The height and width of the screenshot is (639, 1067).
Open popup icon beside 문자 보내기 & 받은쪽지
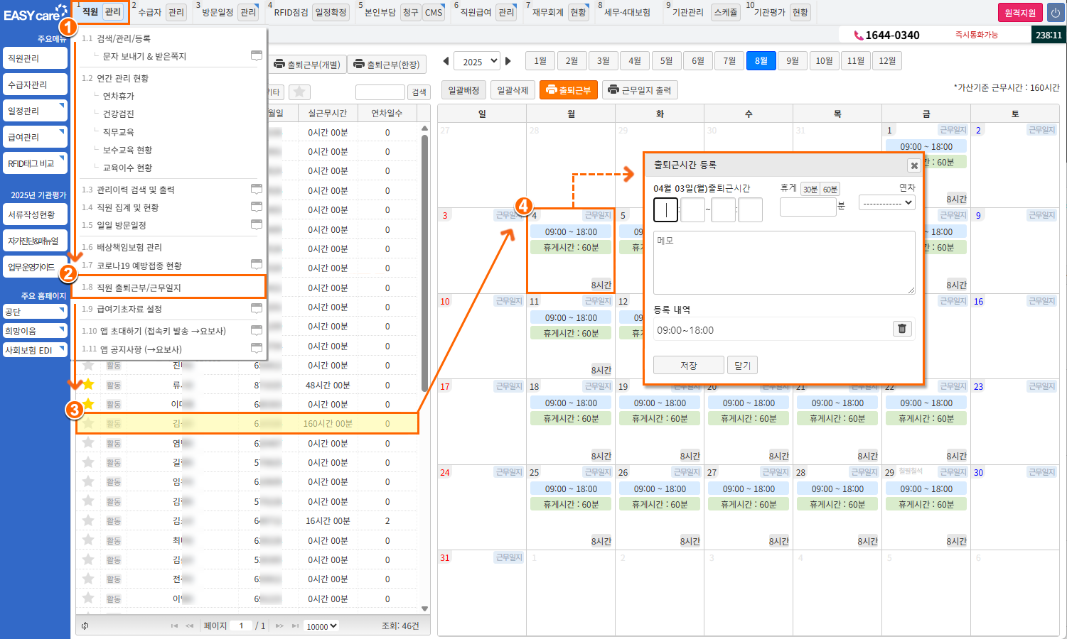click(257, 55)
